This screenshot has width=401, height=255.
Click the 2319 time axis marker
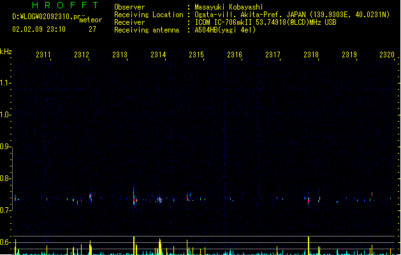(349, 54)
